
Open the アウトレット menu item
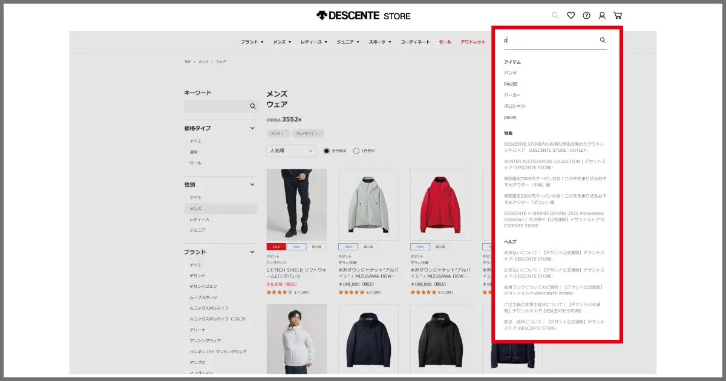pos(473,42)
